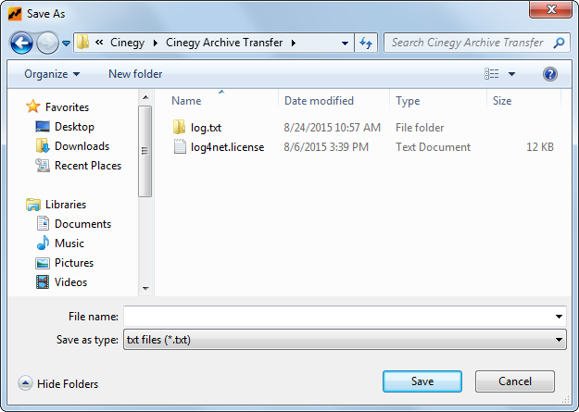The image size is (579, 412).
Task: Click New folder
Action: 135,74
